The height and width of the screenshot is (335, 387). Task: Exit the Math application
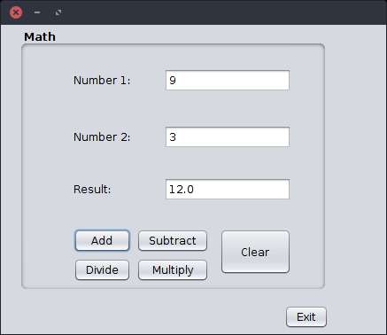click(306, 317)
